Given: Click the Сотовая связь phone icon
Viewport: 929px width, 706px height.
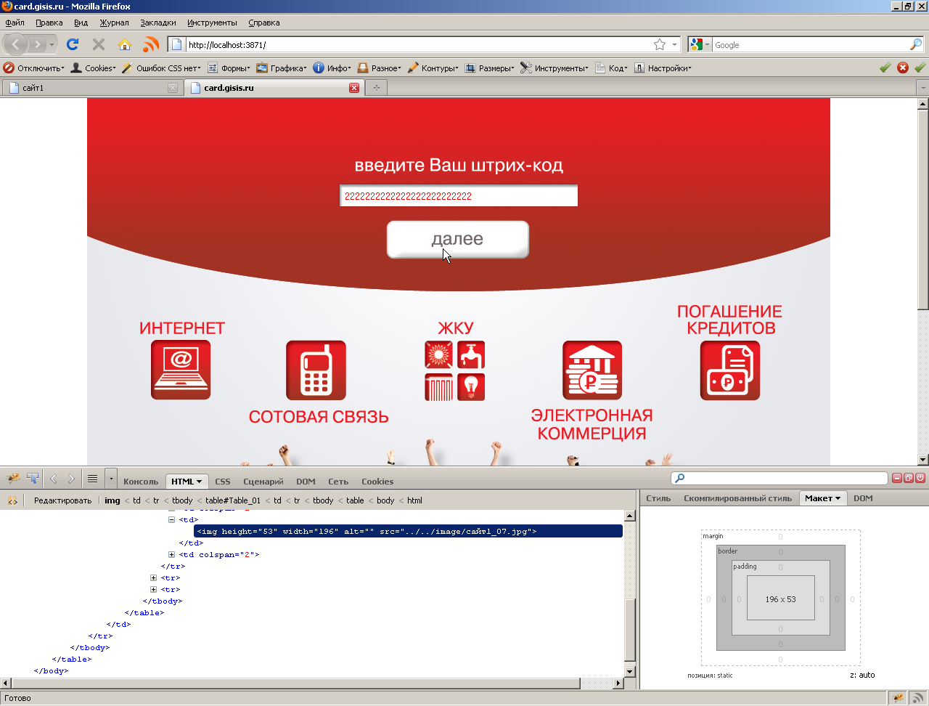Looking at the screenshot, I should (x=316, y=370).
